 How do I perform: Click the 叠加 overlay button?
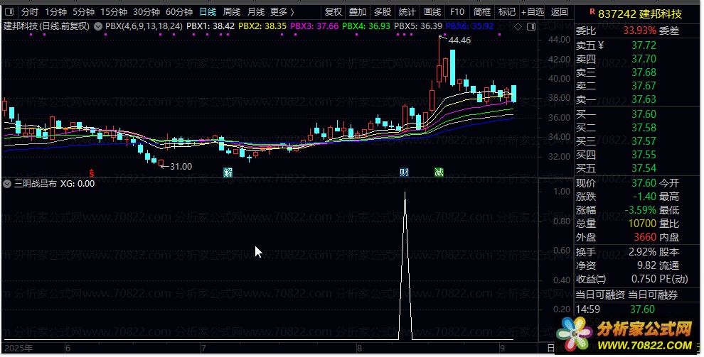coord(358,11)
